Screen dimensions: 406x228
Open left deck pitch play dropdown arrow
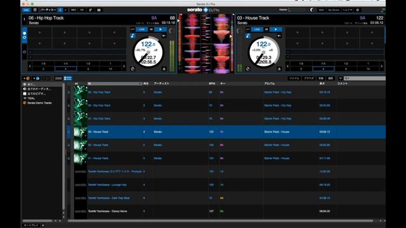(x=164, y=35)
